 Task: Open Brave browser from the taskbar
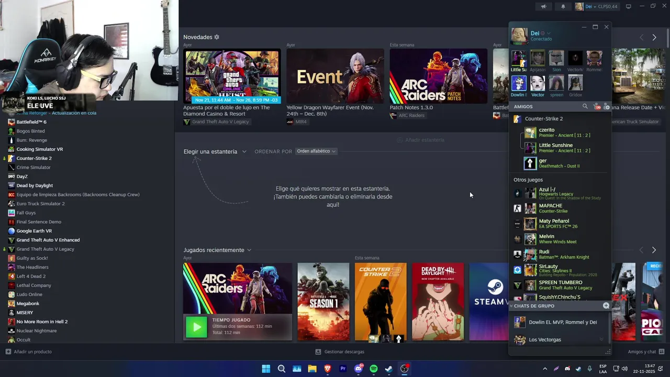click(x=328, y=369)
